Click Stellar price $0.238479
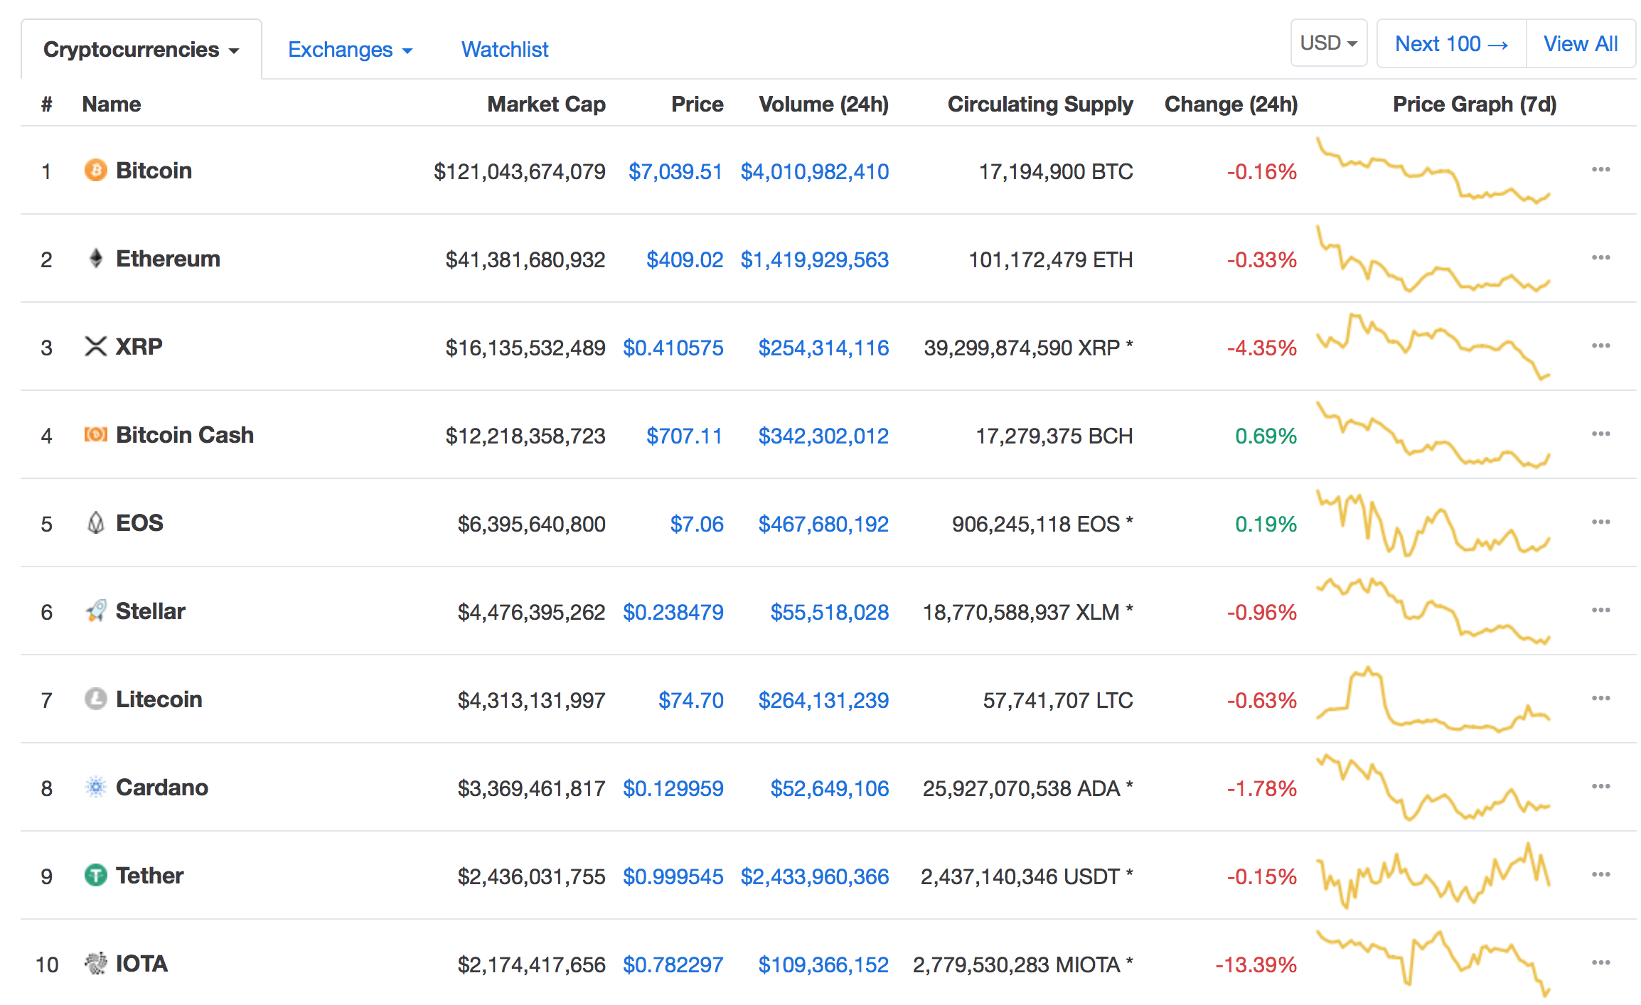 click(x=673, y=612)
